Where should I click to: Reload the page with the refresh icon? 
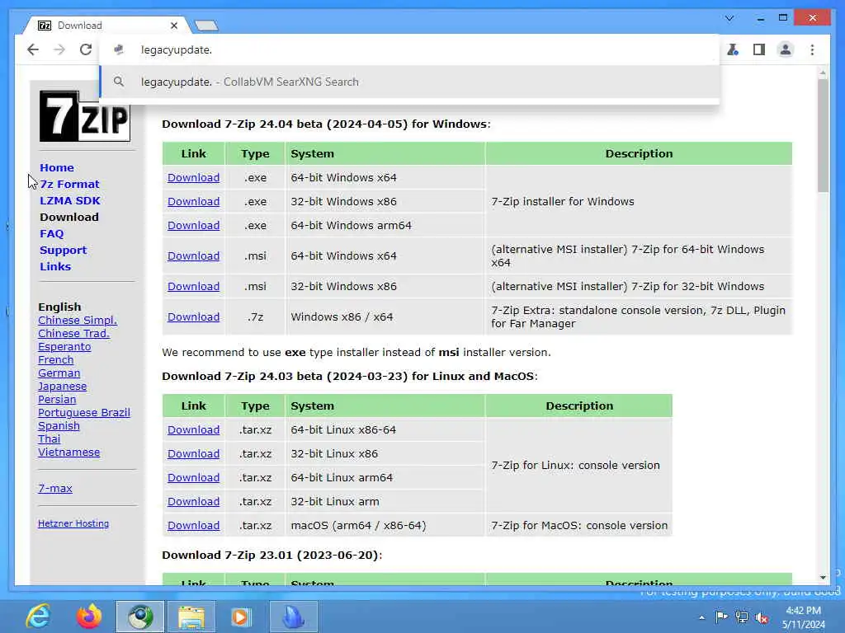(86, 49)
